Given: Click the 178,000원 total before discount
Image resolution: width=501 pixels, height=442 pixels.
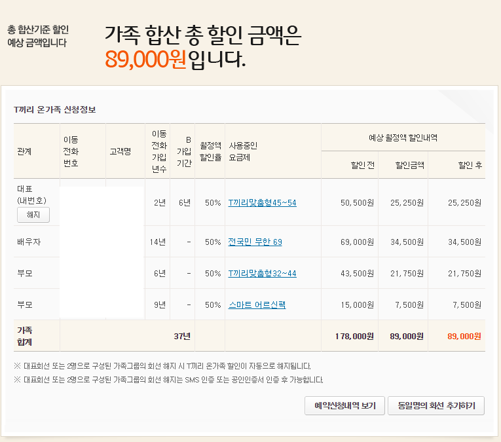Looking at the screenshot, I should click(x=354, y=336).
